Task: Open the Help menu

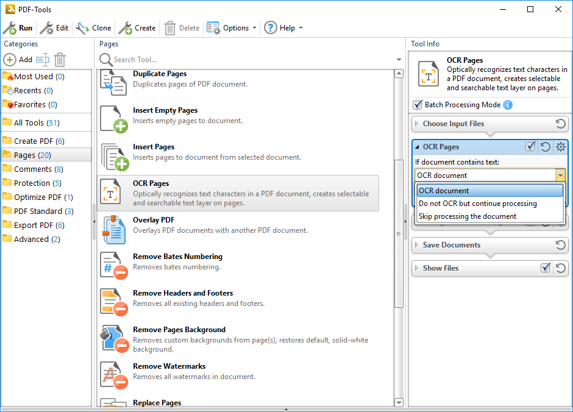Action: (283, 28)
